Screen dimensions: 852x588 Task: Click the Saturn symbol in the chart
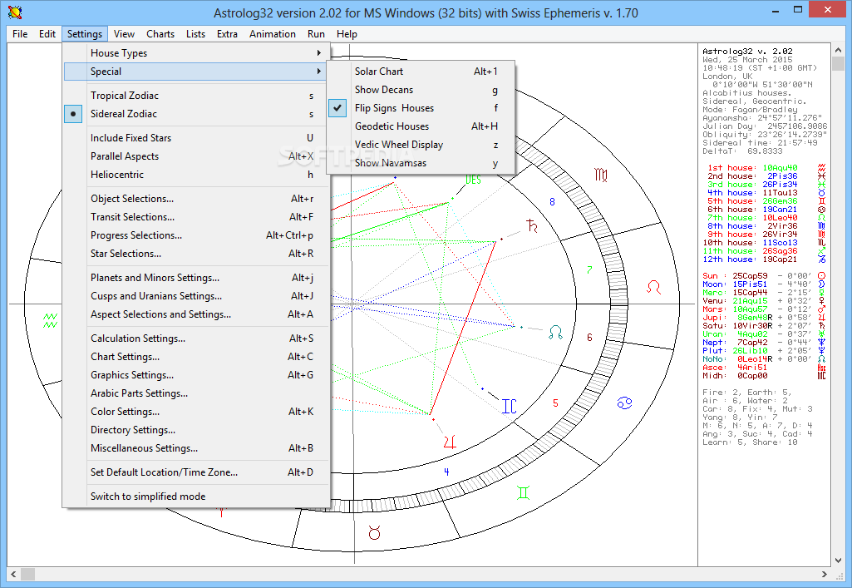532,225
